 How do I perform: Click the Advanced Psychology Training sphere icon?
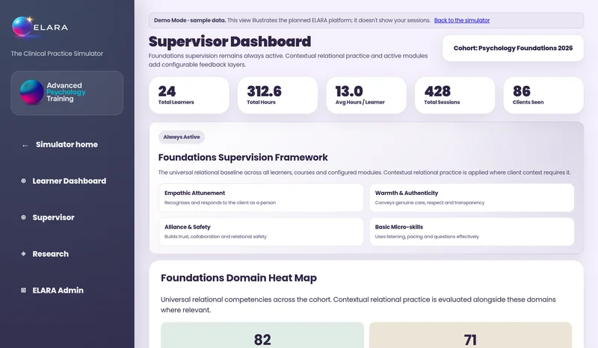coord(31,92)
